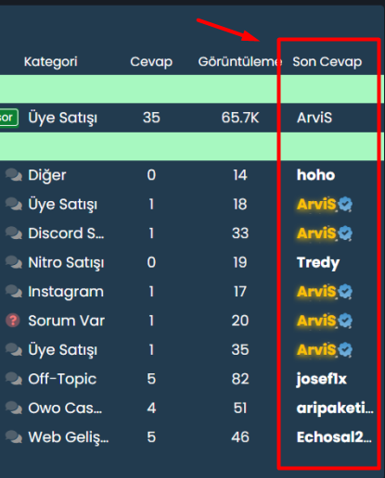The height and width of the screenshot is (478, 385).
Task: Select the Son Cevap column header
Action: pyautogui.click(x=327, y=62)
